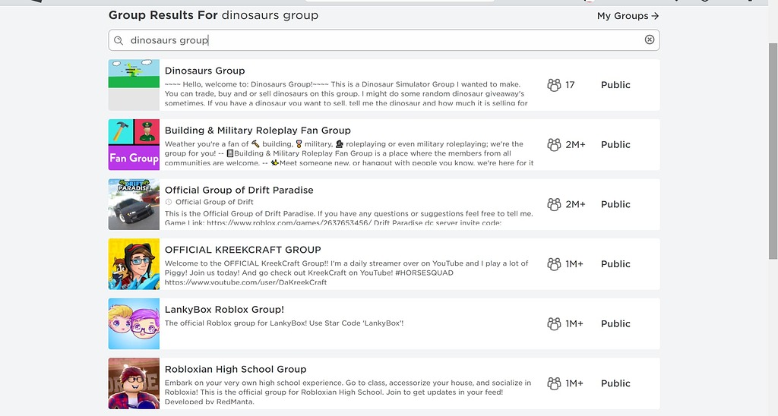Open Drift Paradise group thumbnail
The image size is (778, 416).
134,204
